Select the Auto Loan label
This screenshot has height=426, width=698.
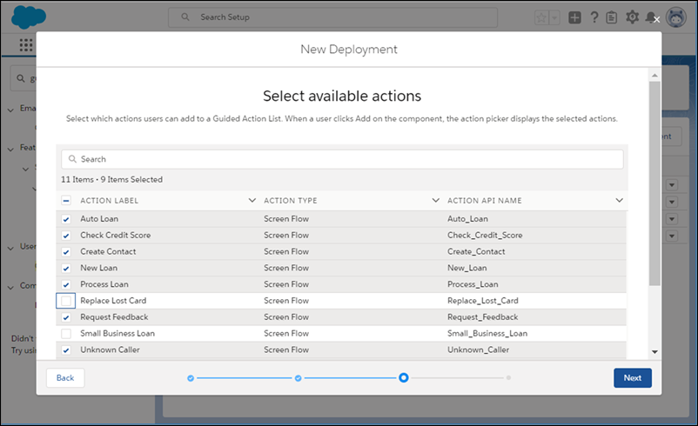point(99,219)
